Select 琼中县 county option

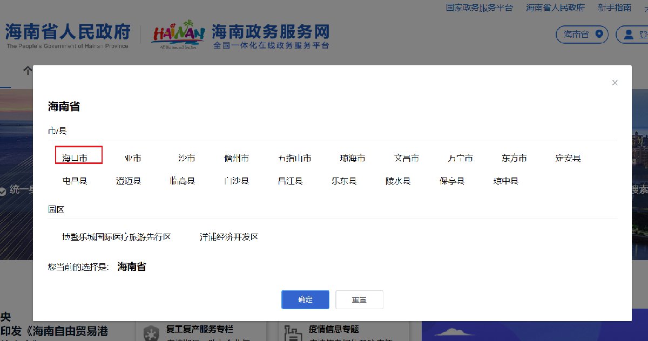coord(506,181)
